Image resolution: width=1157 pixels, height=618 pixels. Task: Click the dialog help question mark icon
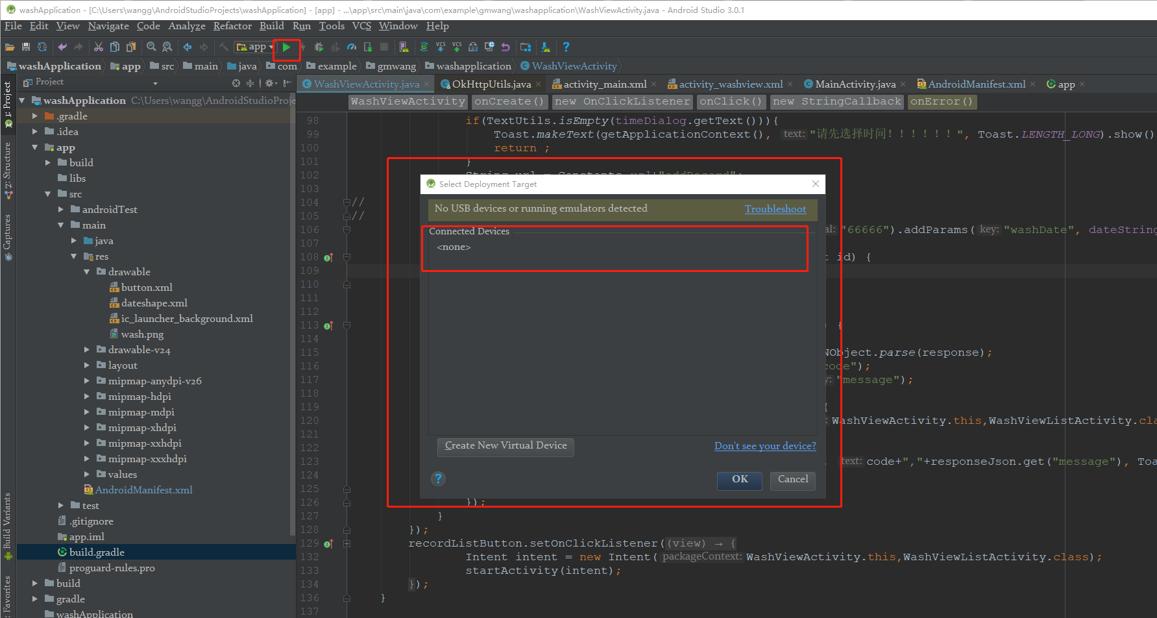click(x=438, y=478)
